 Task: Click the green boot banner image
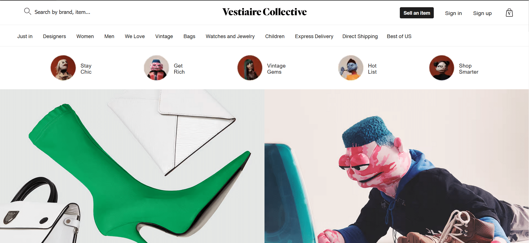click(132, 166)
